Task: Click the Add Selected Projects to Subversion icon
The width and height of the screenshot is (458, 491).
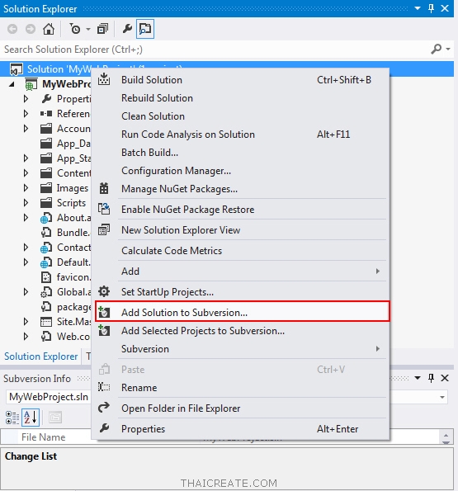Action: [x=104, y=330]
